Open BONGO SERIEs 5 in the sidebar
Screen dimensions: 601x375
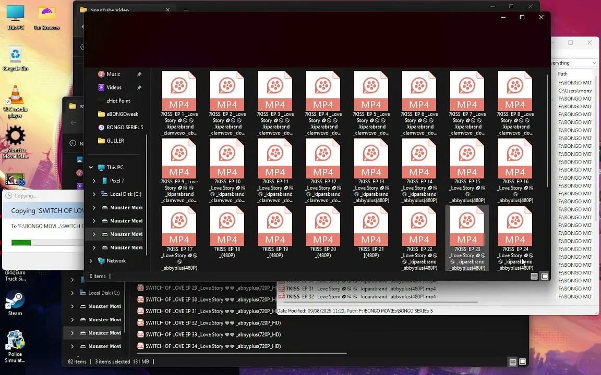125,128
